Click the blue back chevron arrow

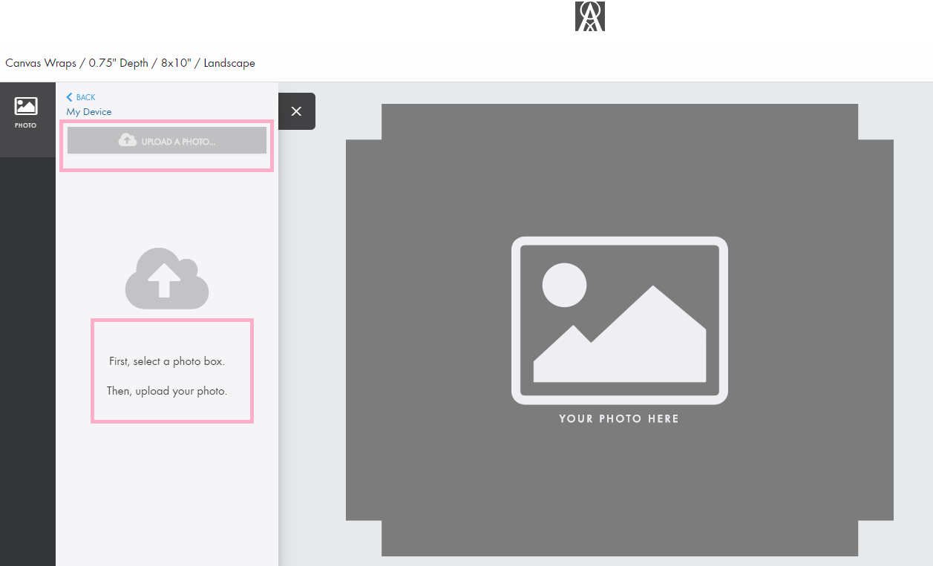coord(69,97)
